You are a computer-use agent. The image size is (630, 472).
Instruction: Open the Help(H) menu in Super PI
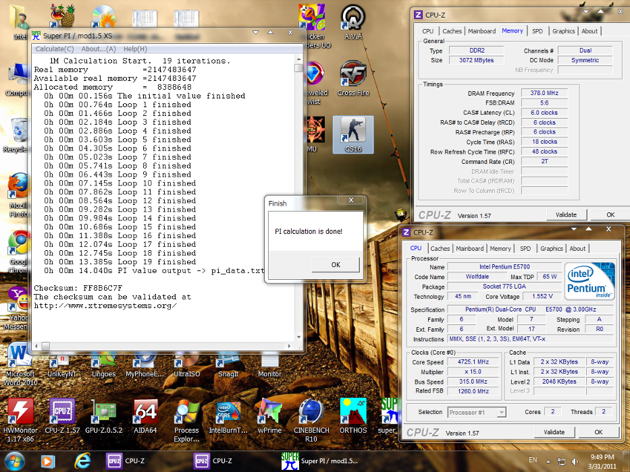135,49
